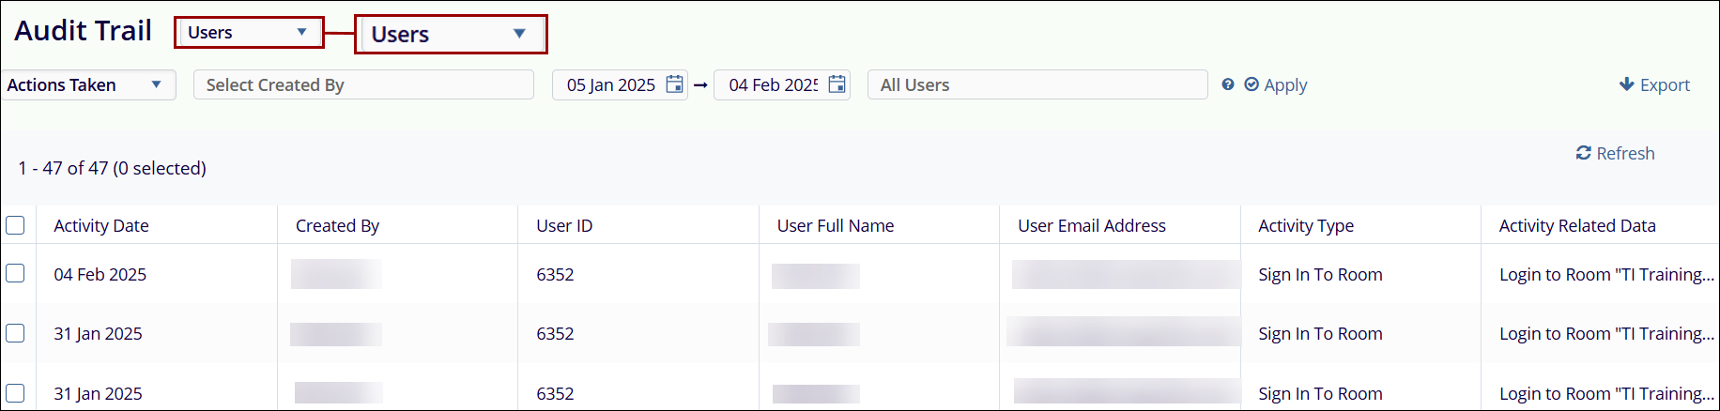Click the Select Created By input field
Viewport: 1720px width, 411px height.
pyautogui.click(x=363, y=85)
